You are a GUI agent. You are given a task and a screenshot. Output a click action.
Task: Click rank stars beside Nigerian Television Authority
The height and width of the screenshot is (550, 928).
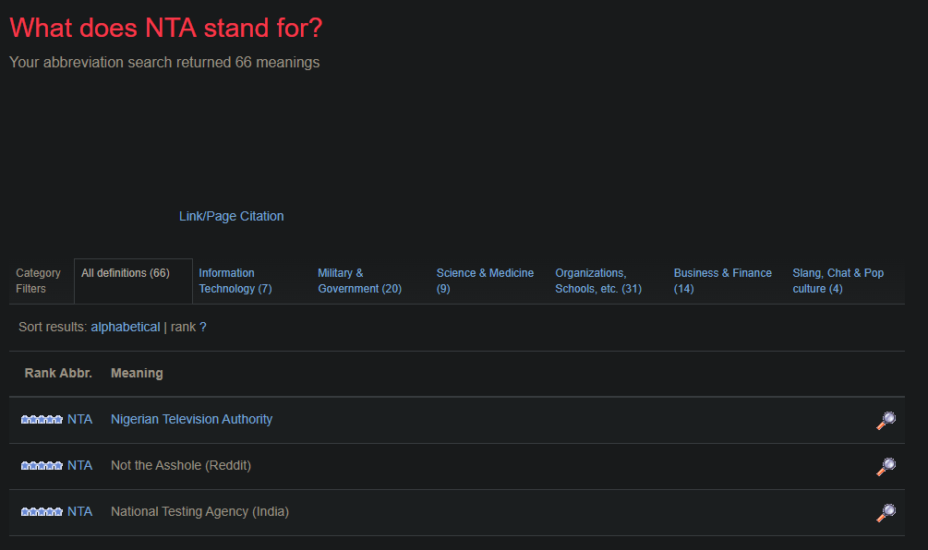click(42, 419)
